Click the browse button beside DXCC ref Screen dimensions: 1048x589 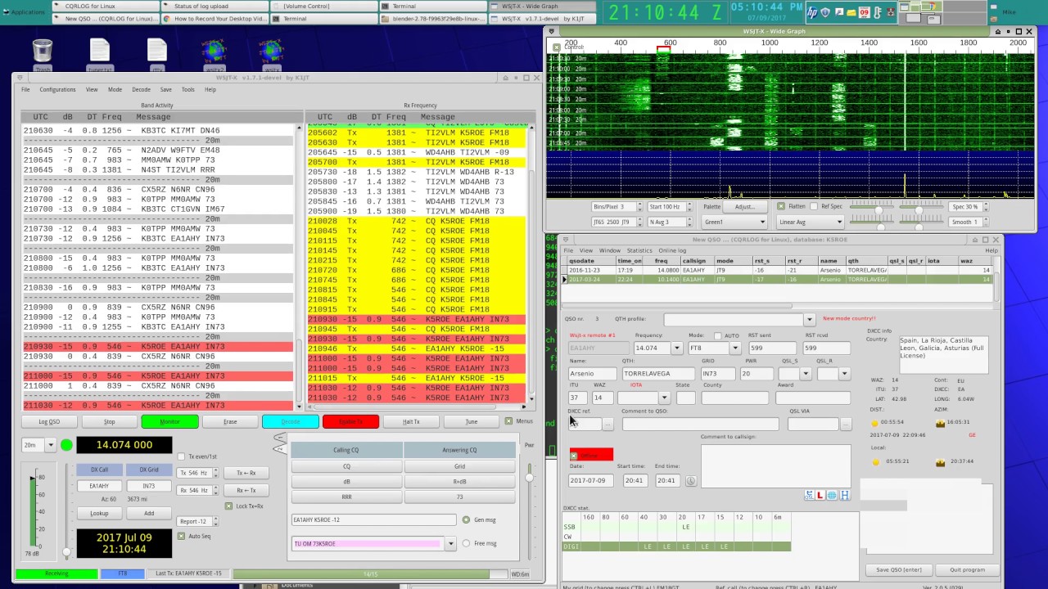point(608,424)
